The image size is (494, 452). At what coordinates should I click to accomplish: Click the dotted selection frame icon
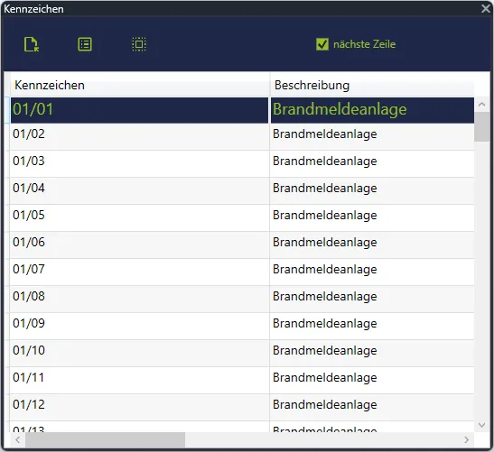tap(139, 44)
